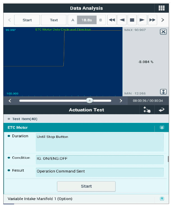Go back with the Actuation Test return arrow
The height and width of the screenshot is (207, 173).
162,110
